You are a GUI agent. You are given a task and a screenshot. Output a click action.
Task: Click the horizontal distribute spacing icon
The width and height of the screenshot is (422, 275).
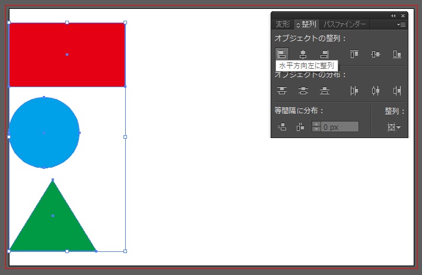(300, 126)
